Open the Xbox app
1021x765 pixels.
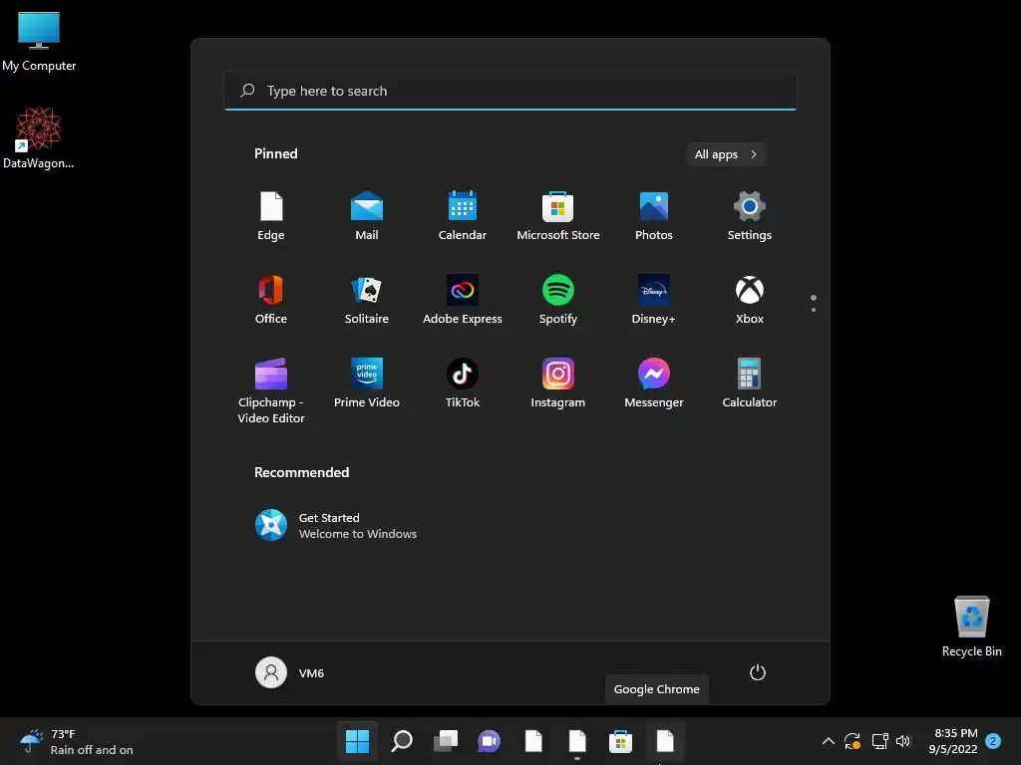point(750,299)
